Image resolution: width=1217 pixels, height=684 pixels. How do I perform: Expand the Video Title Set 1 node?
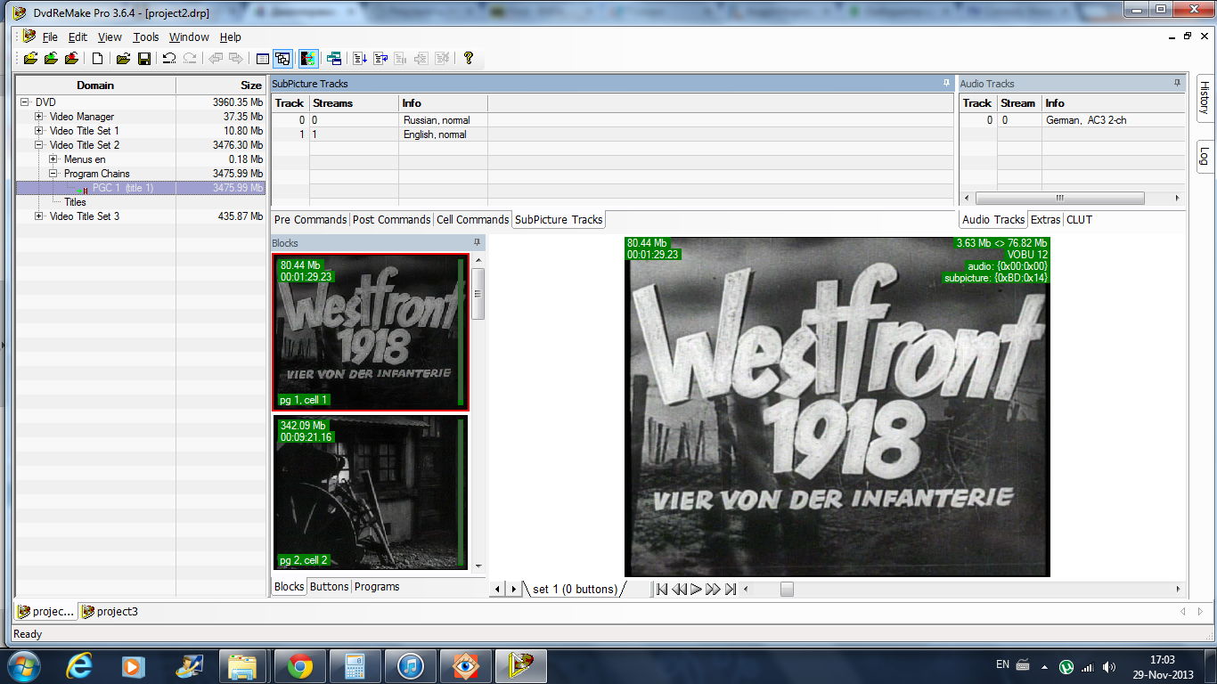pos(39,131)
